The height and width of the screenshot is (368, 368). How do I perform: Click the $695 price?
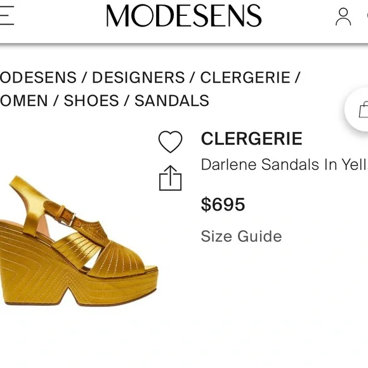[x=223, y=204]
